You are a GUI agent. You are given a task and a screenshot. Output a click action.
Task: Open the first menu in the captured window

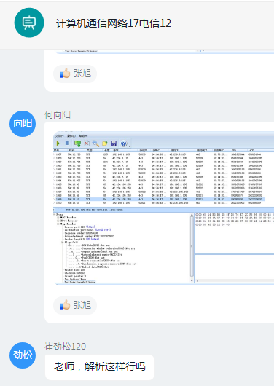tap(59, 136)
